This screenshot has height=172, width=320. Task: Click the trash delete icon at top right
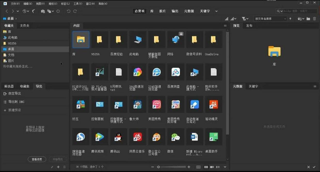tap(315, 19)
